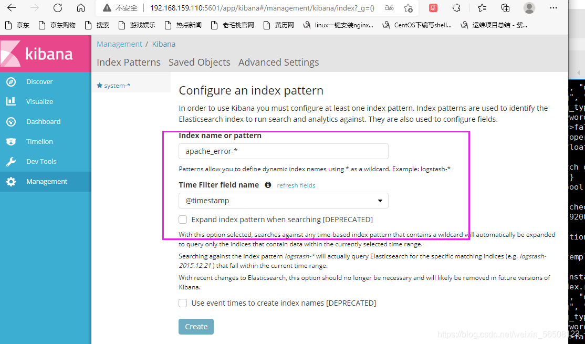Screen dimensions: 585x344
Task: Click the Discover compass icon
Action: [11, 82]
